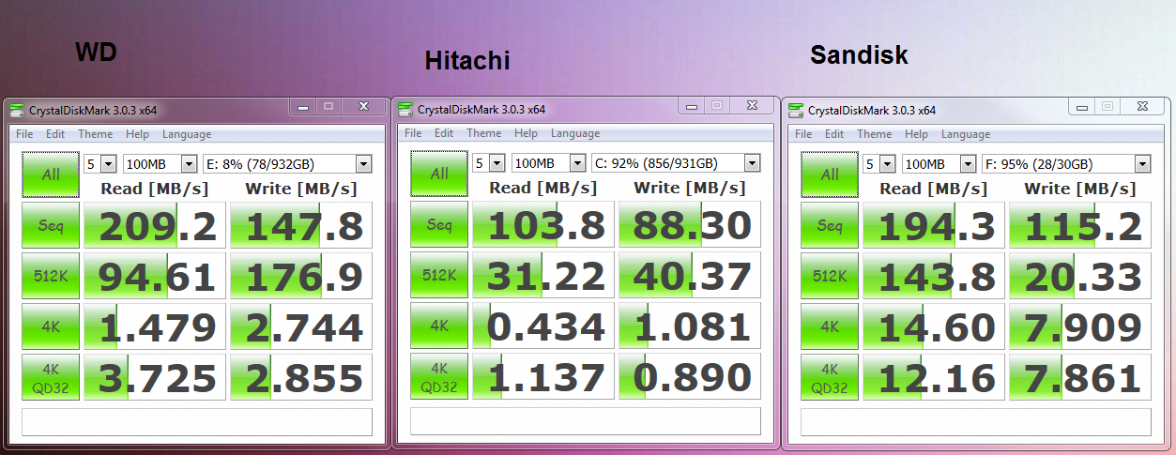Click the comment field in the Sandisk window
Image resolution: width=1176 pixels, height=455 pixels.
point(976,421)
